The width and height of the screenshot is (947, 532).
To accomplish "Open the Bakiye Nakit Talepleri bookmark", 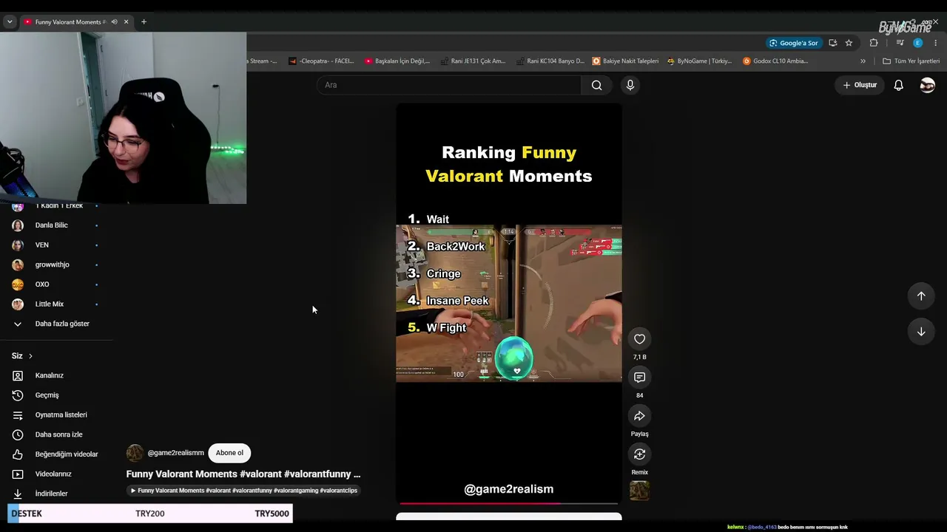I will pos(625,61).
